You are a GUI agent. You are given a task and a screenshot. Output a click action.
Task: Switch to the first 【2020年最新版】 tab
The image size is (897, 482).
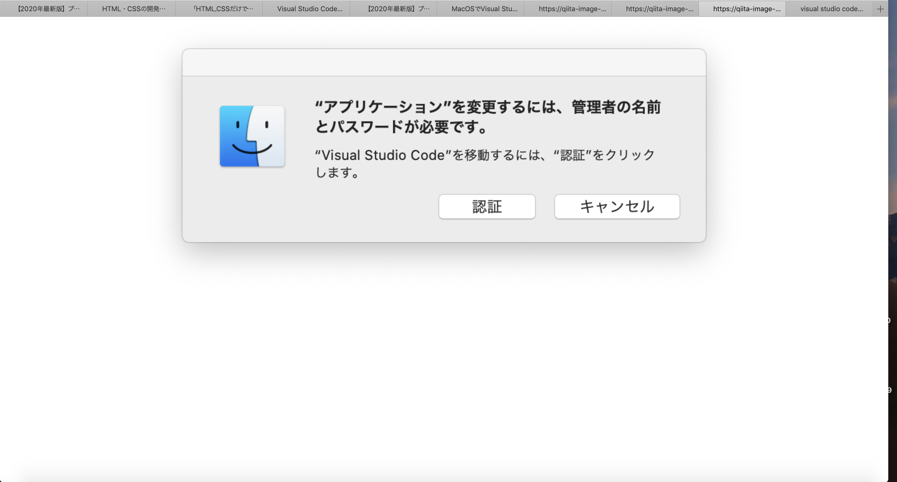48,9
